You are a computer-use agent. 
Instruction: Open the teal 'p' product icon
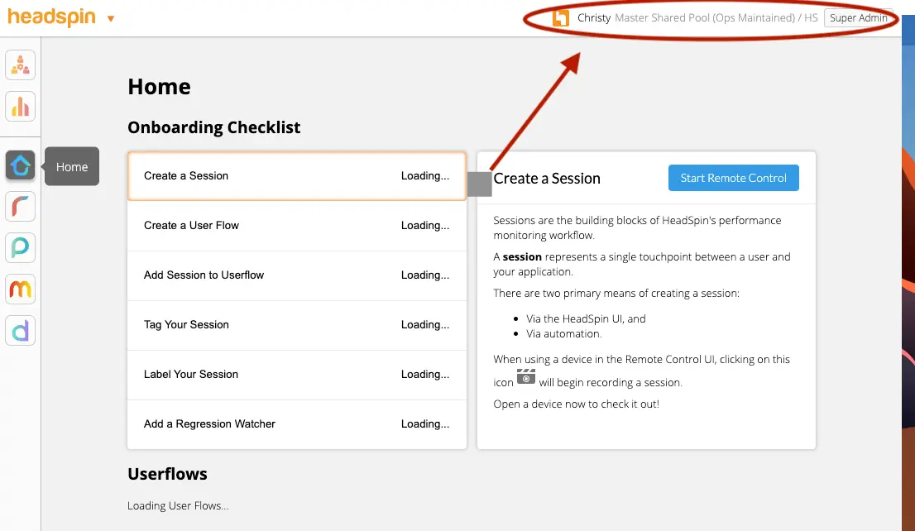point(21,248)
